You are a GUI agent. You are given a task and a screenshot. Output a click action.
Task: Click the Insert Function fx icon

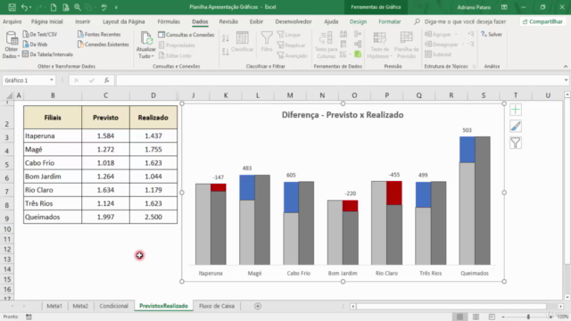106,80
